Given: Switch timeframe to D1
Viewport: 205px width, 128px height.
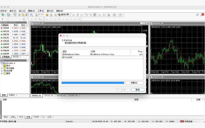Looking at the screenshot, I should tap(71, 19).
